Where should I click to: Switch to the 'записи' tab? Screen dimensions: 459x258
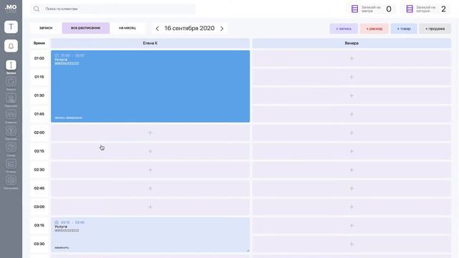[46, 28]
